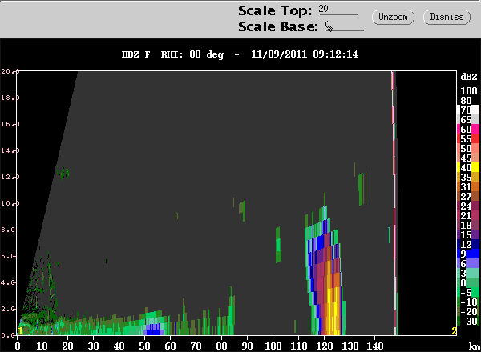Image resolution: width=481 pixels, height=352 pixels.
Task: Click the DBZ F RHI title text
Action: pos(239,54)
